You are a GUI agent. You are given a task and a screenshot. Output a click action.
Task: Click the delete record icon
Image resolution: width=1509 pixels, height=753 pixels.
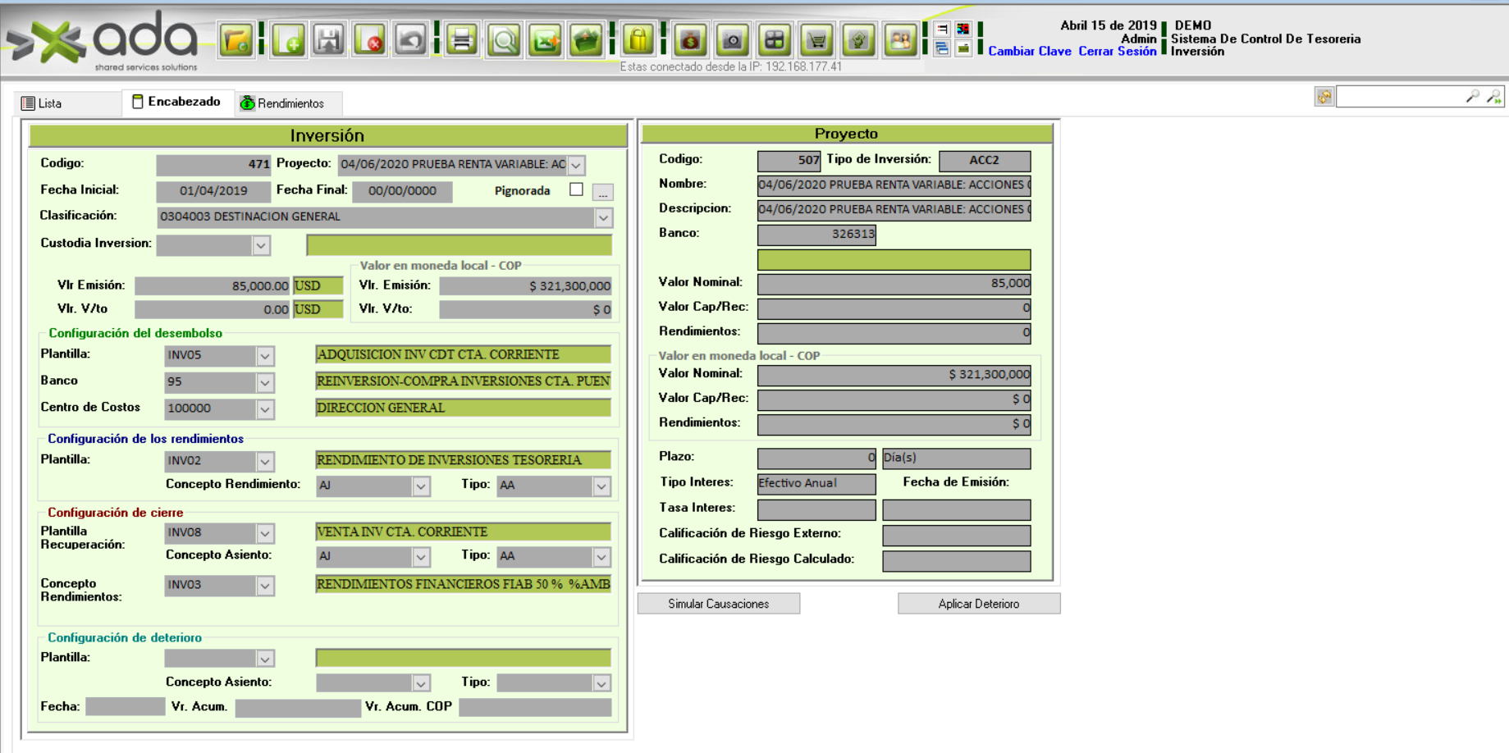(x=370, y=40)
